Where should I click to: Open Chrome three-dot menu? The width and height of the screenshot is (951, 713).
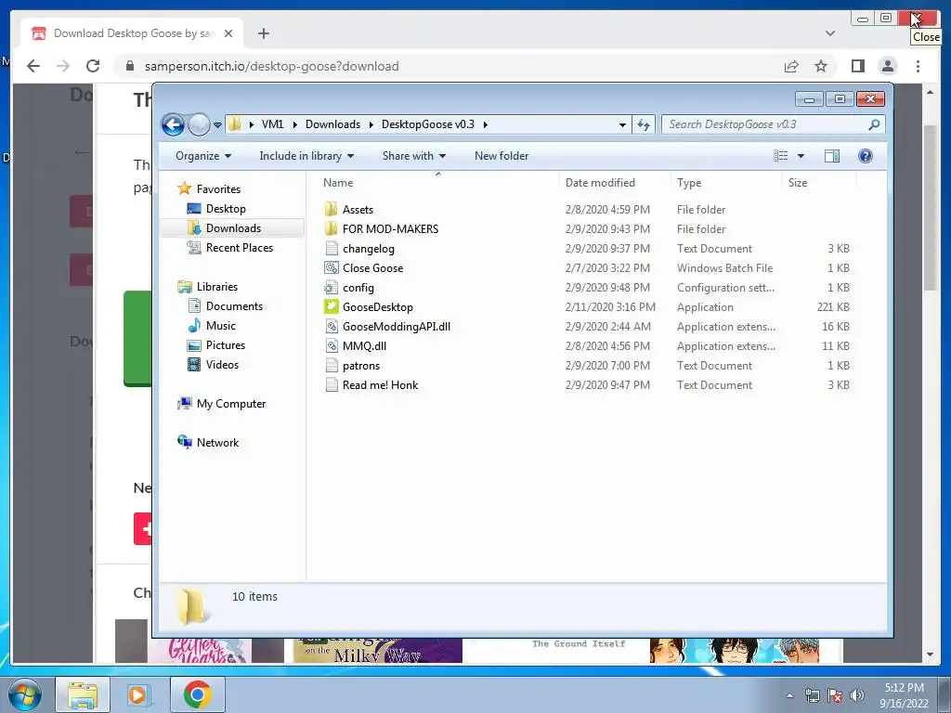tap(918, 66)
